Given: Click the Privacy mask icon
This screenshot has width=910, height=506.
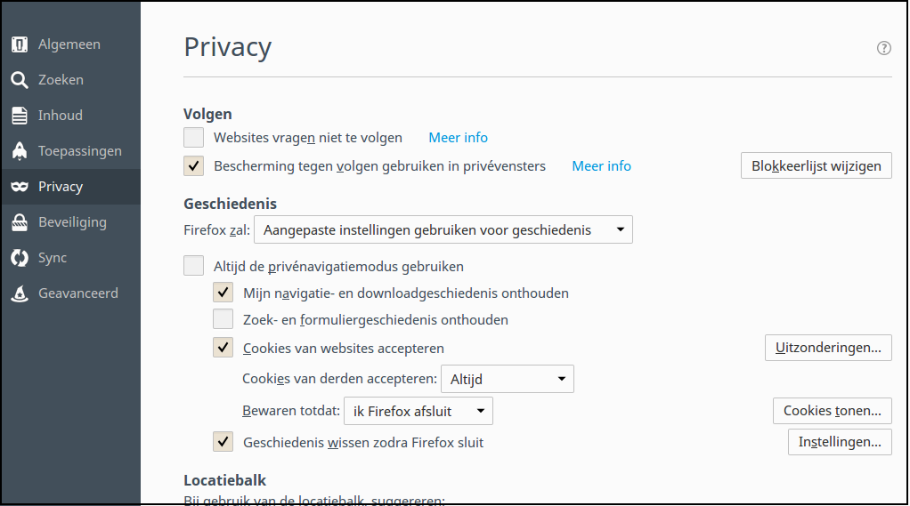Looking at the screenshot, I should point(20,187).
